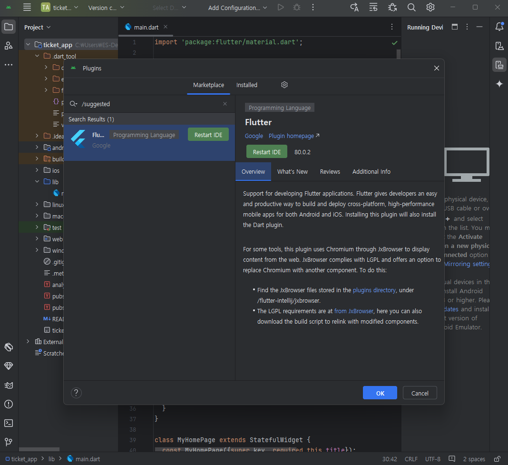The image size is (508, 465).
Task: Click Restart IDE in plugin details
Action: [267, 151]
